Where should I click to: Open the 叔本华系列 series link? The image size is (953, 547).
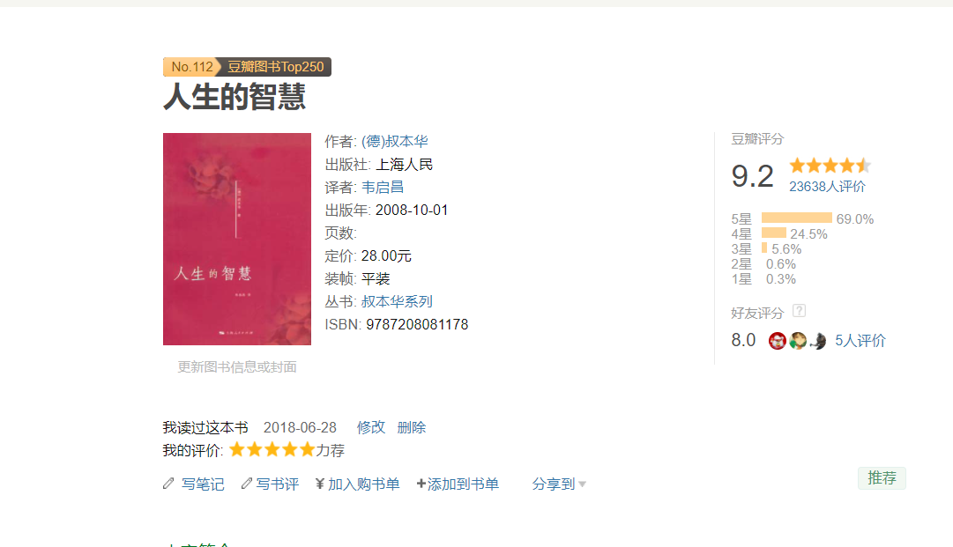tap(397, 302)
